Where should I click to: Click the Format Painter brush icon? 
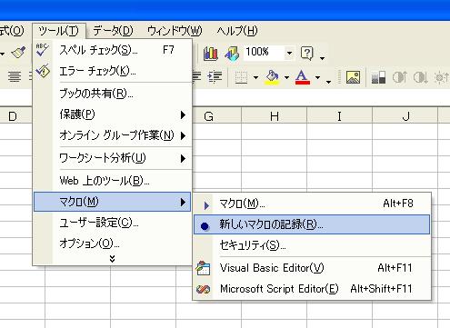click(x=18, y=53)
